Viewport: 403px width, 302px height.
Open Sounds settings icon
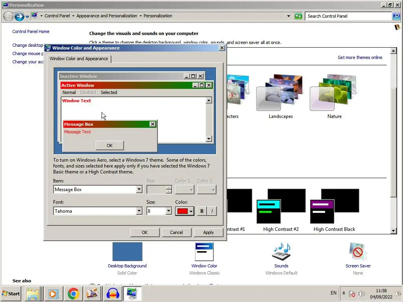tap(281, 252)
